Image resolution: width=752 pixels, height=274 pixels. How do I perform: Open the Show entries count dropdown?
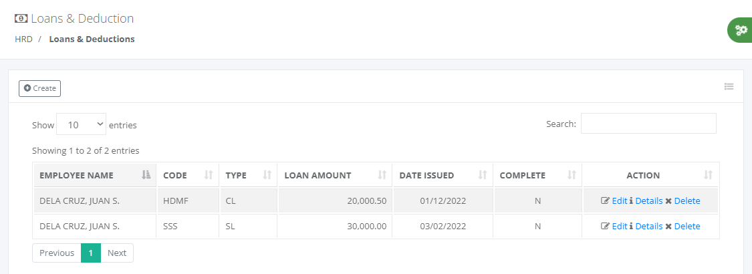[81, 124]
